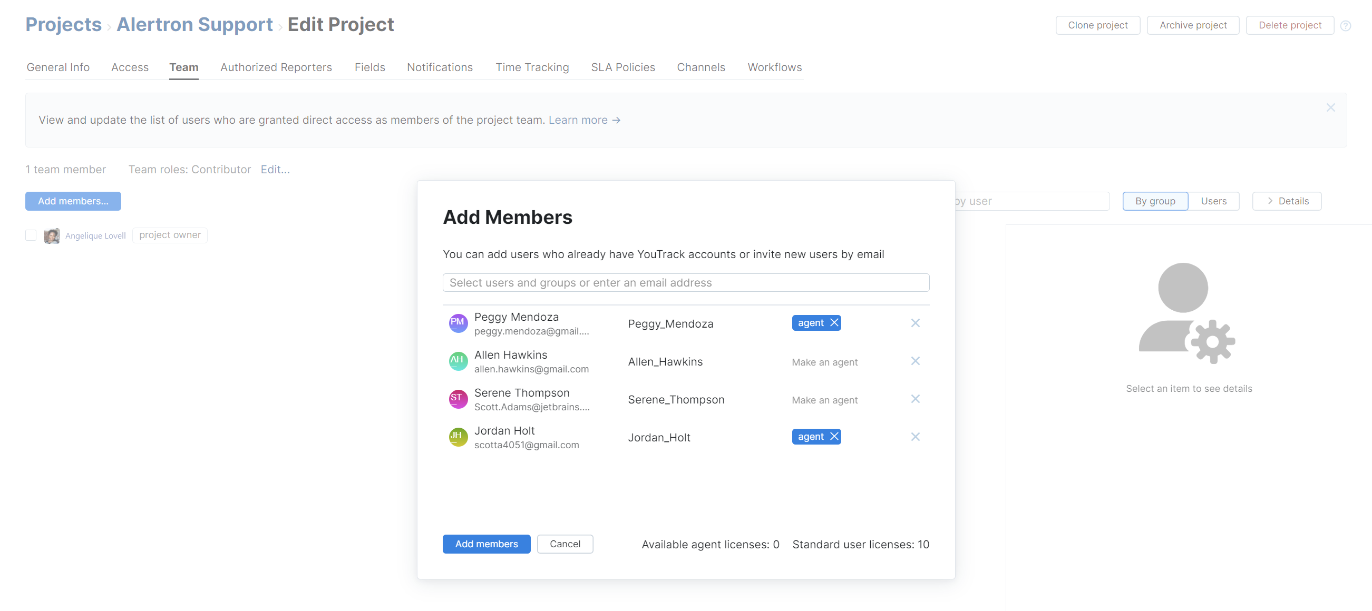Switch the member view to Users

(x=1214, y=201)
